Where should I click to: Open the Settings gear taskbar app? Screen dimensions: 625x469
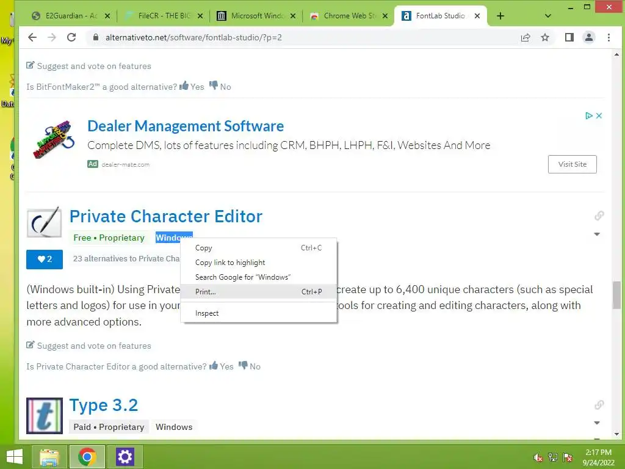[x=125, y=457]
